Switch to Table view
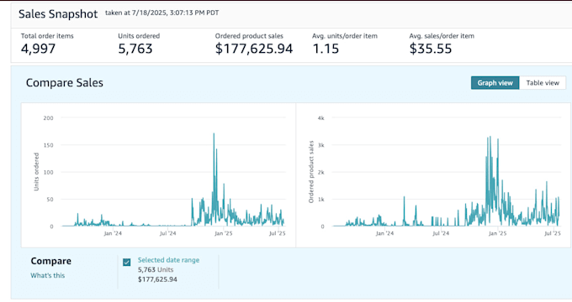 (x=543, y=83)
